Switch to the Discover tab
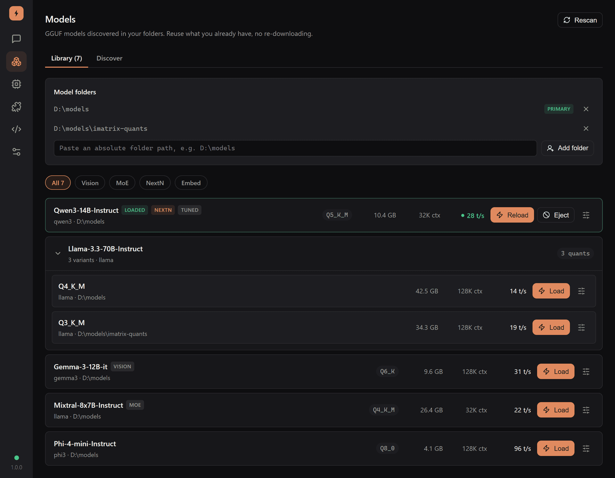Screen dimensions: 615x478 [109, 58]
